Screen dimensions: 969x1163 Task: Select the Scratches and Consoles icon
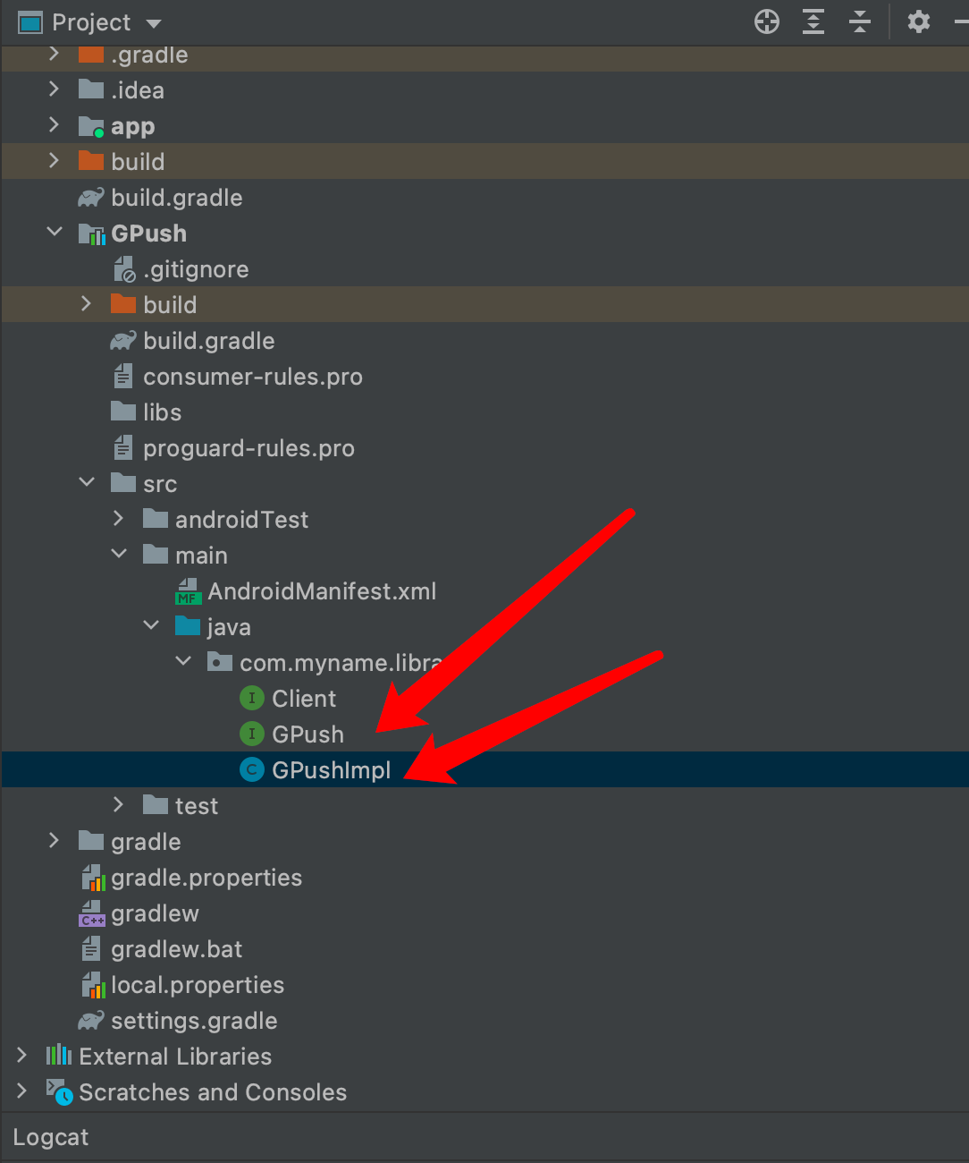(x=60, y=1092)
